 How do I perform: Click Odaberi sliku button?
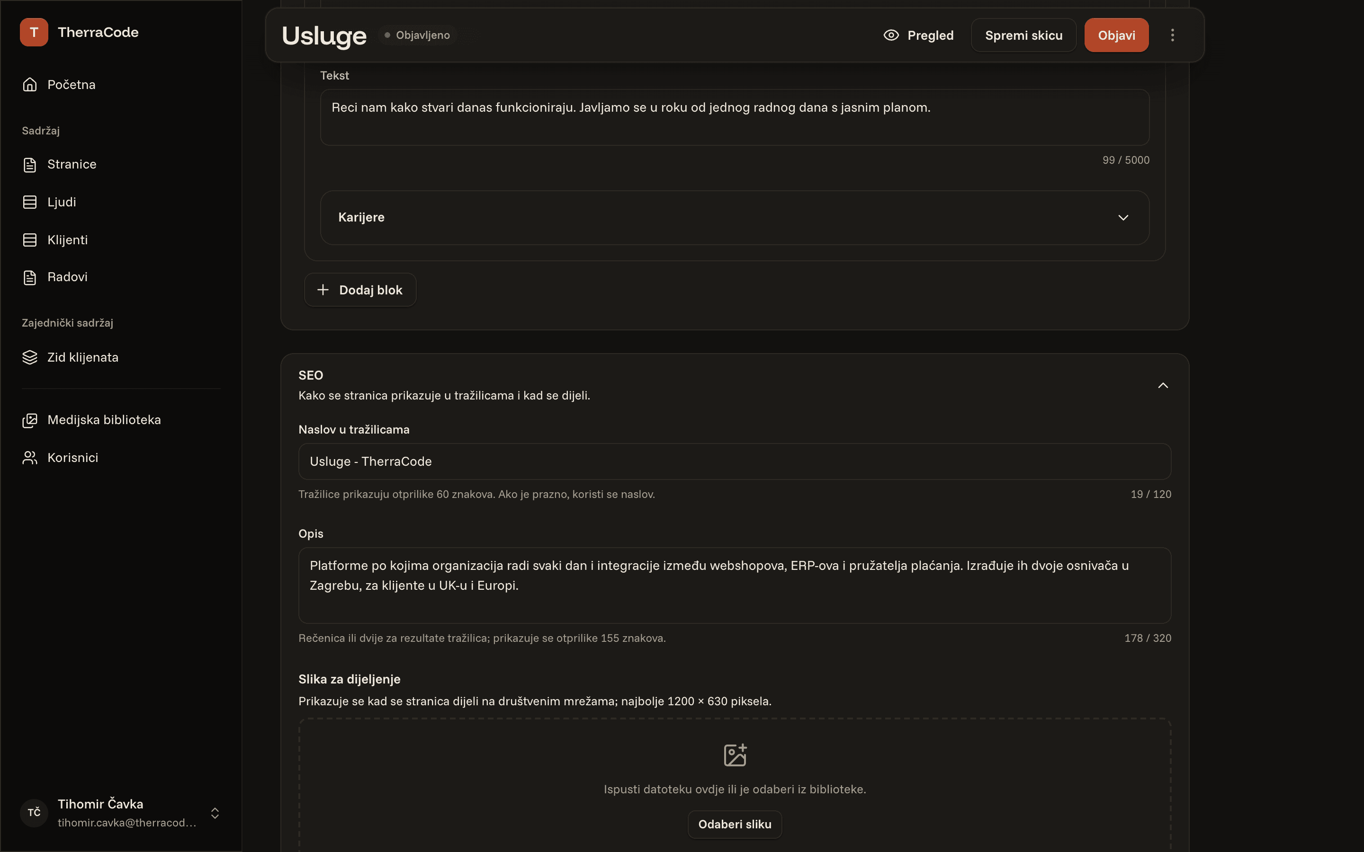coord(735,825)
